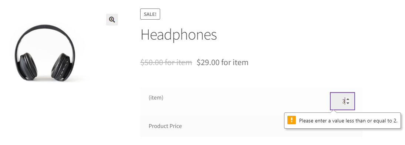Click the left ear cup of the headphones
Screen dimensions: 405x145
point(28,65)
